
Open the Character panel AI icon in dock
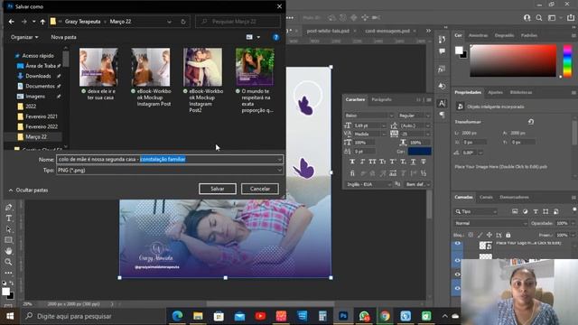(x=442, y=103)
